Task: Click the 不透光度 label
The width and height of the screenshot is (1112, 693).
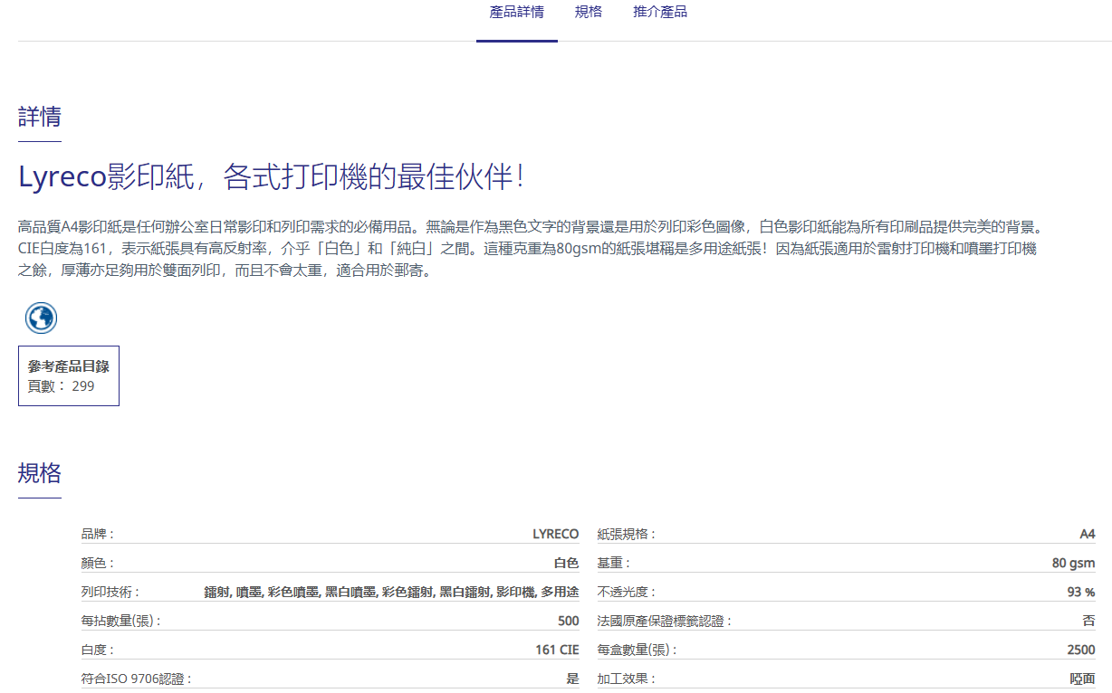Action: [627, 593]
